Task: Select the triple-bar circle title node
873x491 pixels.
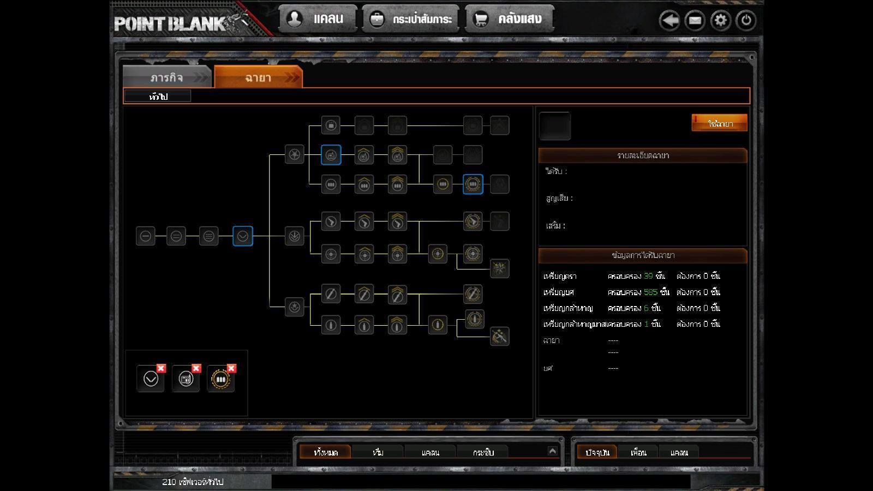Action: [209, 236]
